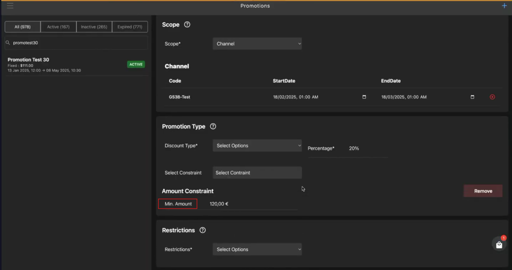Edit the Min. Amount 120,00 € value

[253, 203]
